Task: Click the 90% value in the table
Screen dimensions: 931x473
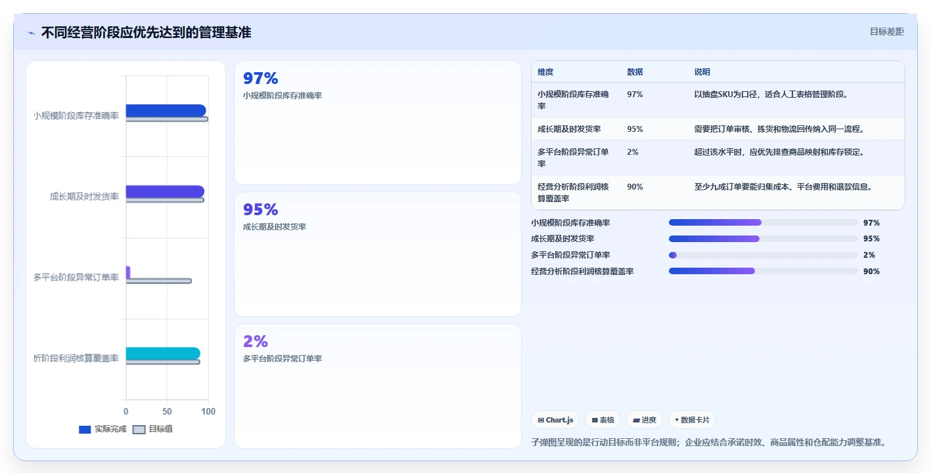Action: [635, 187]
